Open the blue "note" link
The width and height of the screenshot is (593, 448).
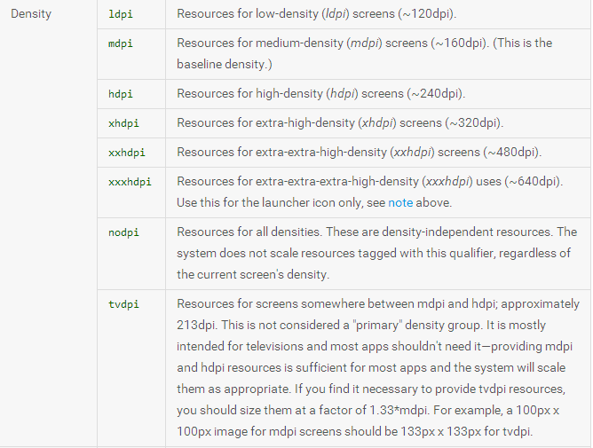pyautogui.click(x=400, y=202)
